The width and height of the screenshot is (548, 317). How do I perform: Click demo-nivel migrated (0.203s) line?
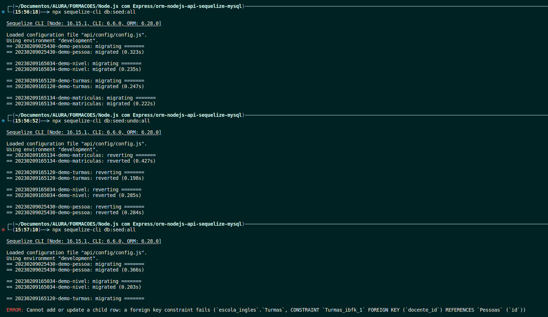tap(74, 287)
